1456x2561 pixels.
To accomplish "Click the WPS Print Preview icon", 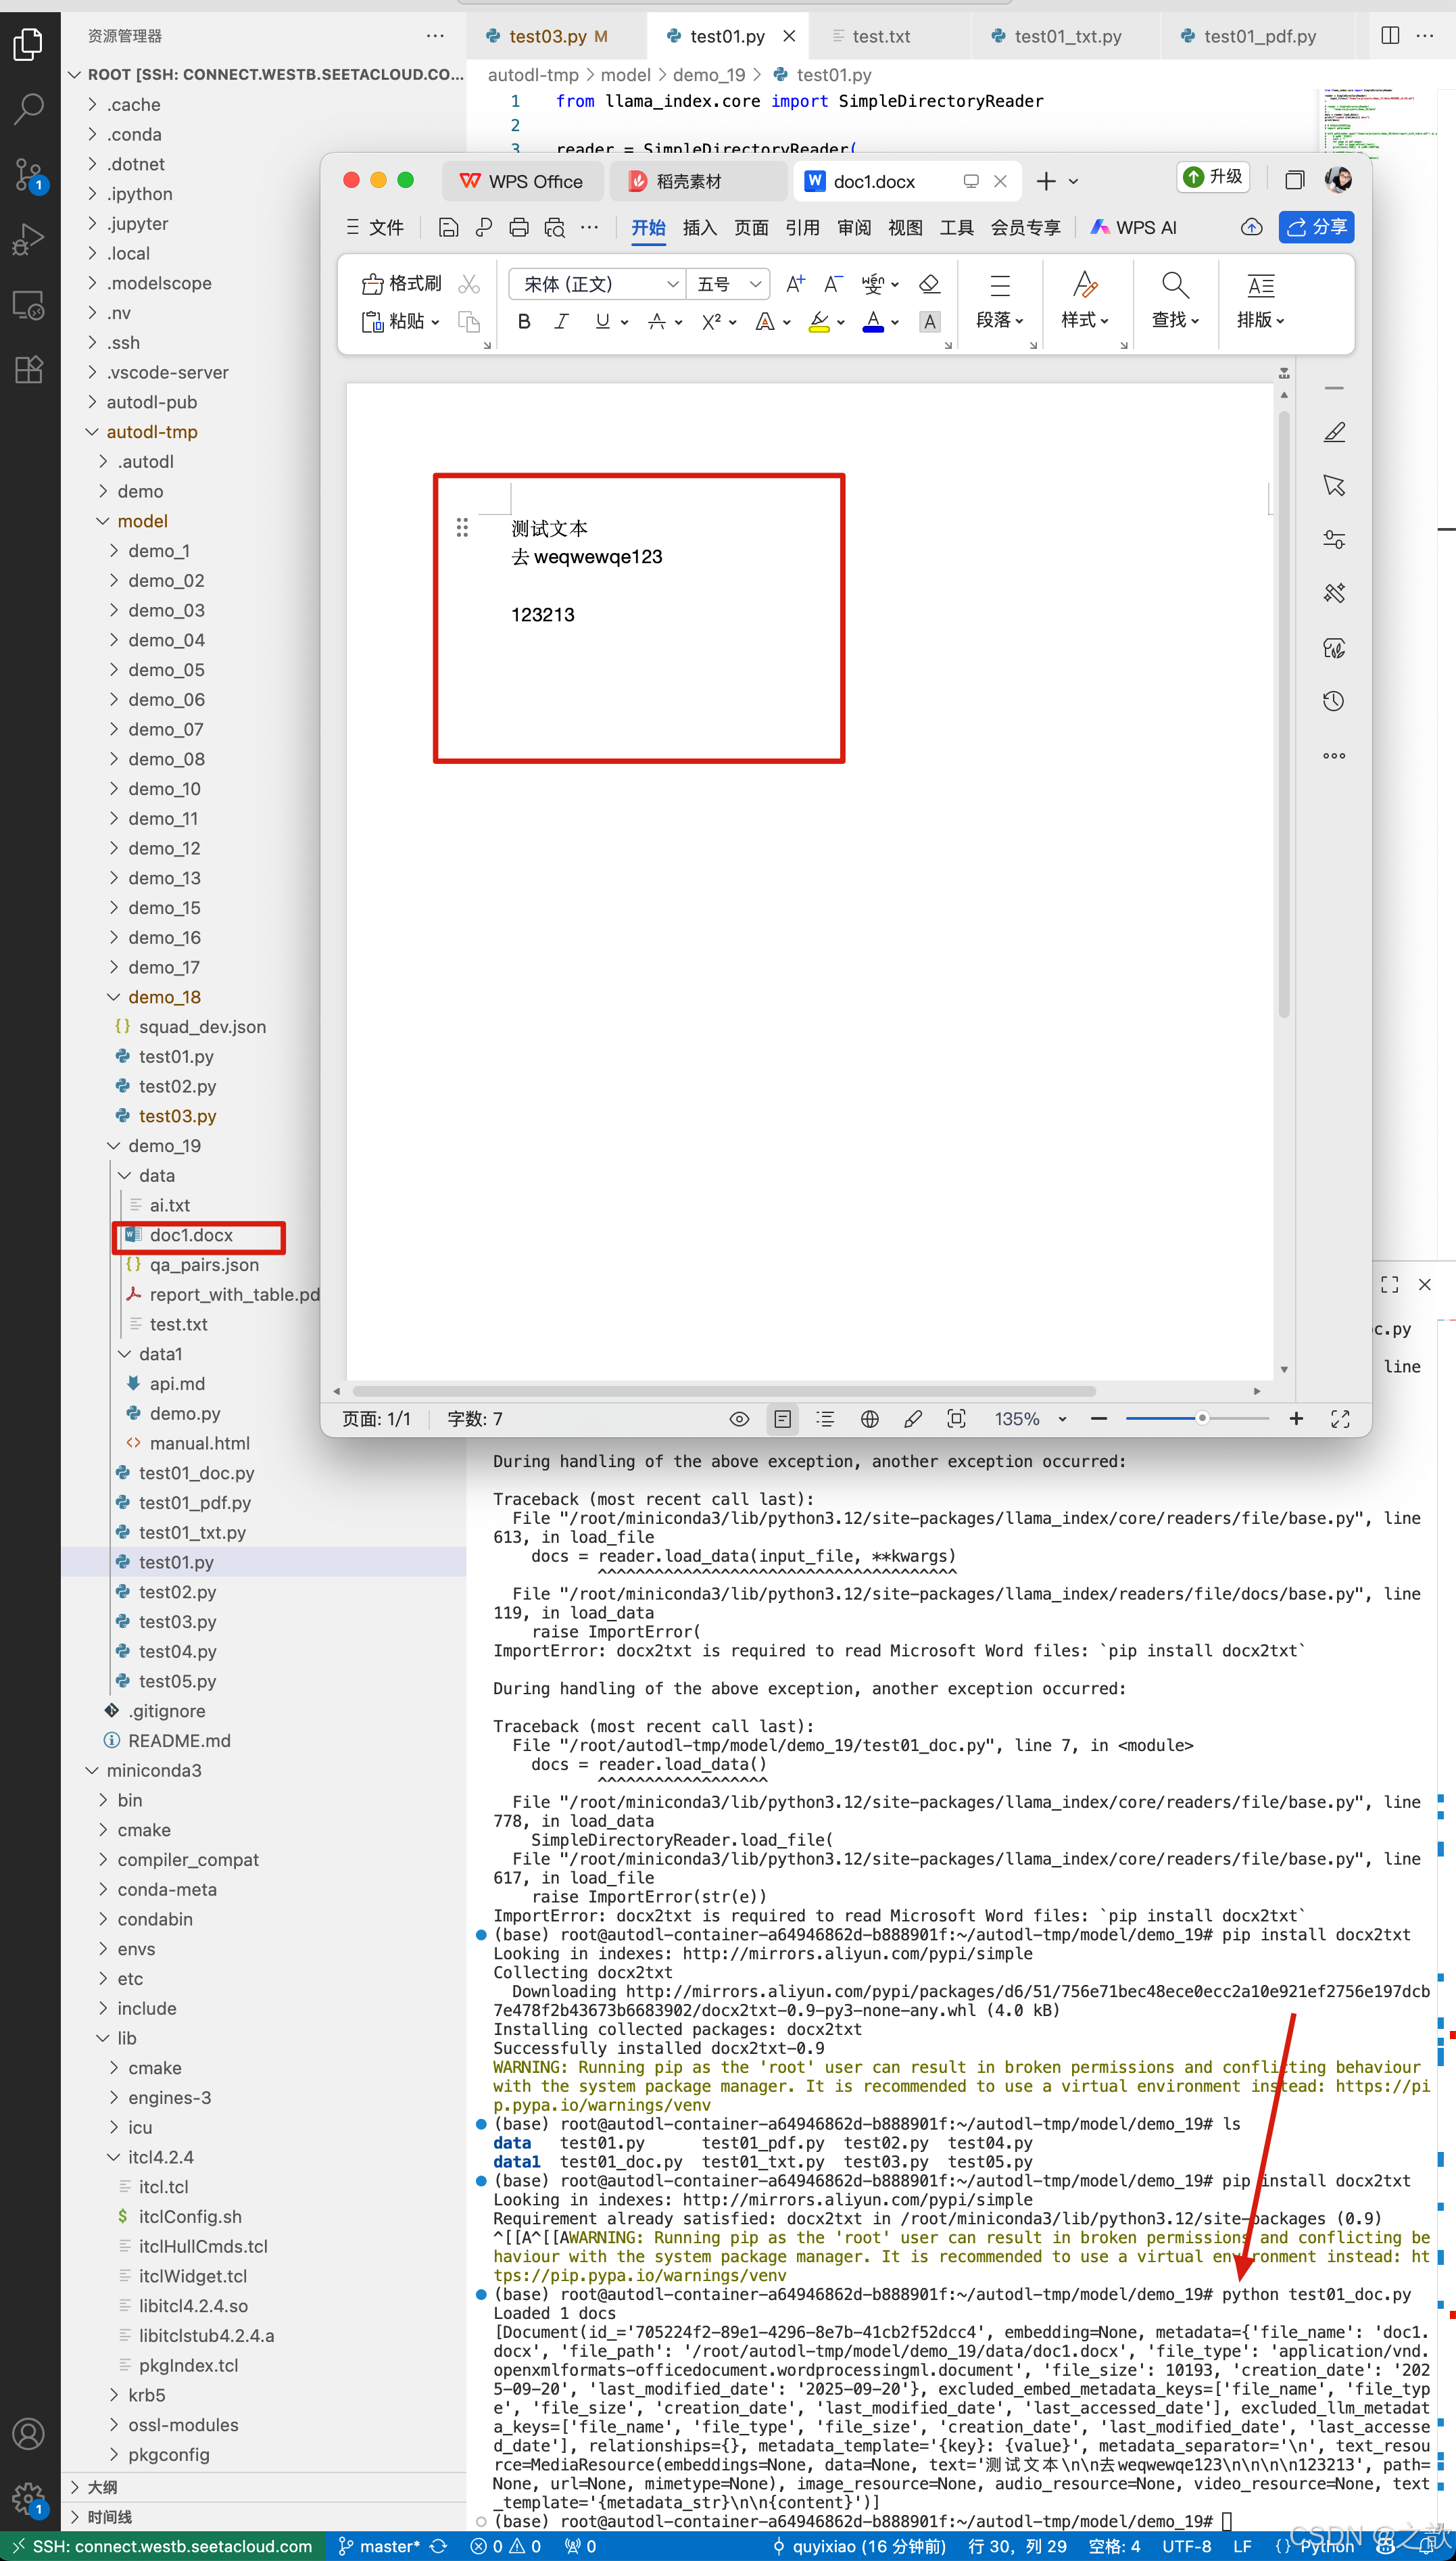I will point(554,228).
